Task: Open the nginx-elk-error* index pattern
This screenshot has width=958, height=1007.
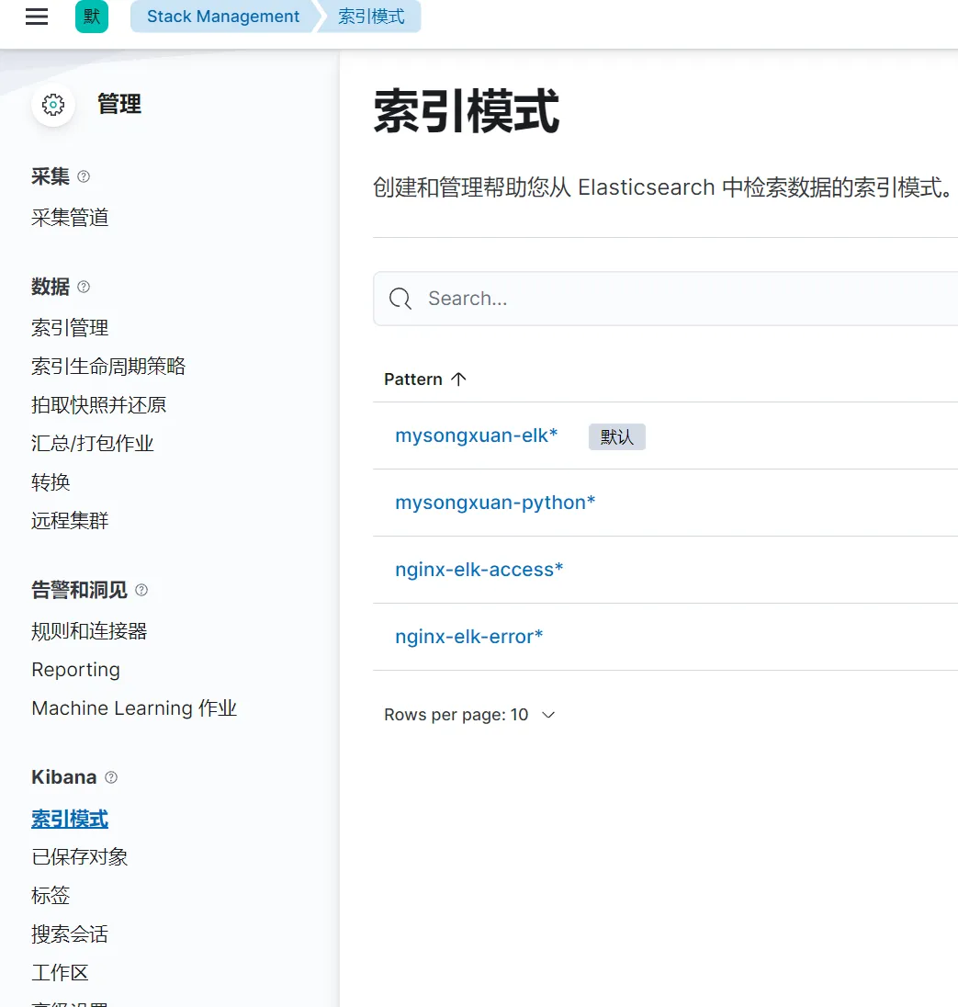Action: pos(468,637)
